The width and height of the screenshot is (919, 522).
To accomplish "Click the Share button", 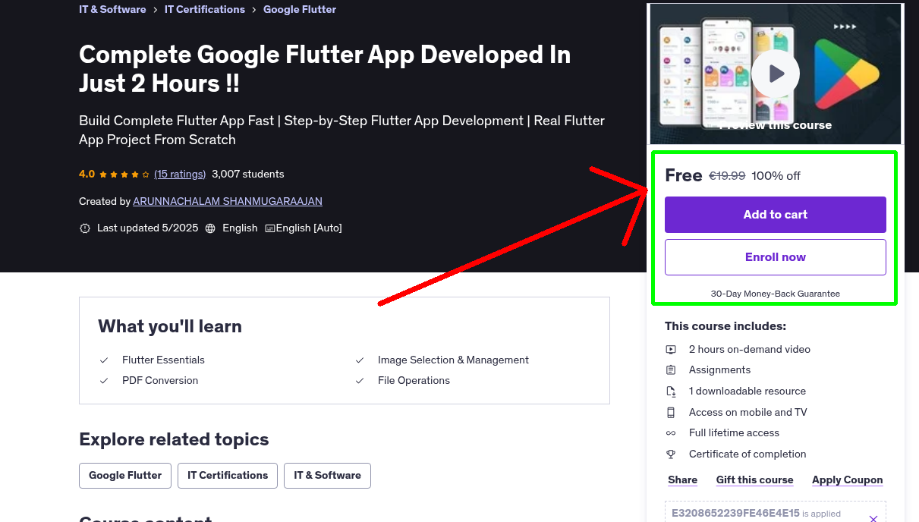I will click(683, 480).
